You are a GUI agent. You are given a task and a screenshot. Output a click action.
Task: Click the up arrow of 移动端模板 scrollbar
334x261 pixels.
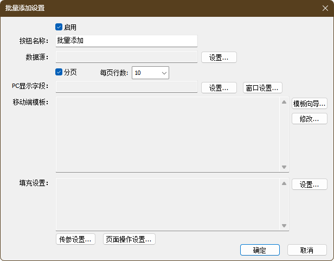[284, 102]
